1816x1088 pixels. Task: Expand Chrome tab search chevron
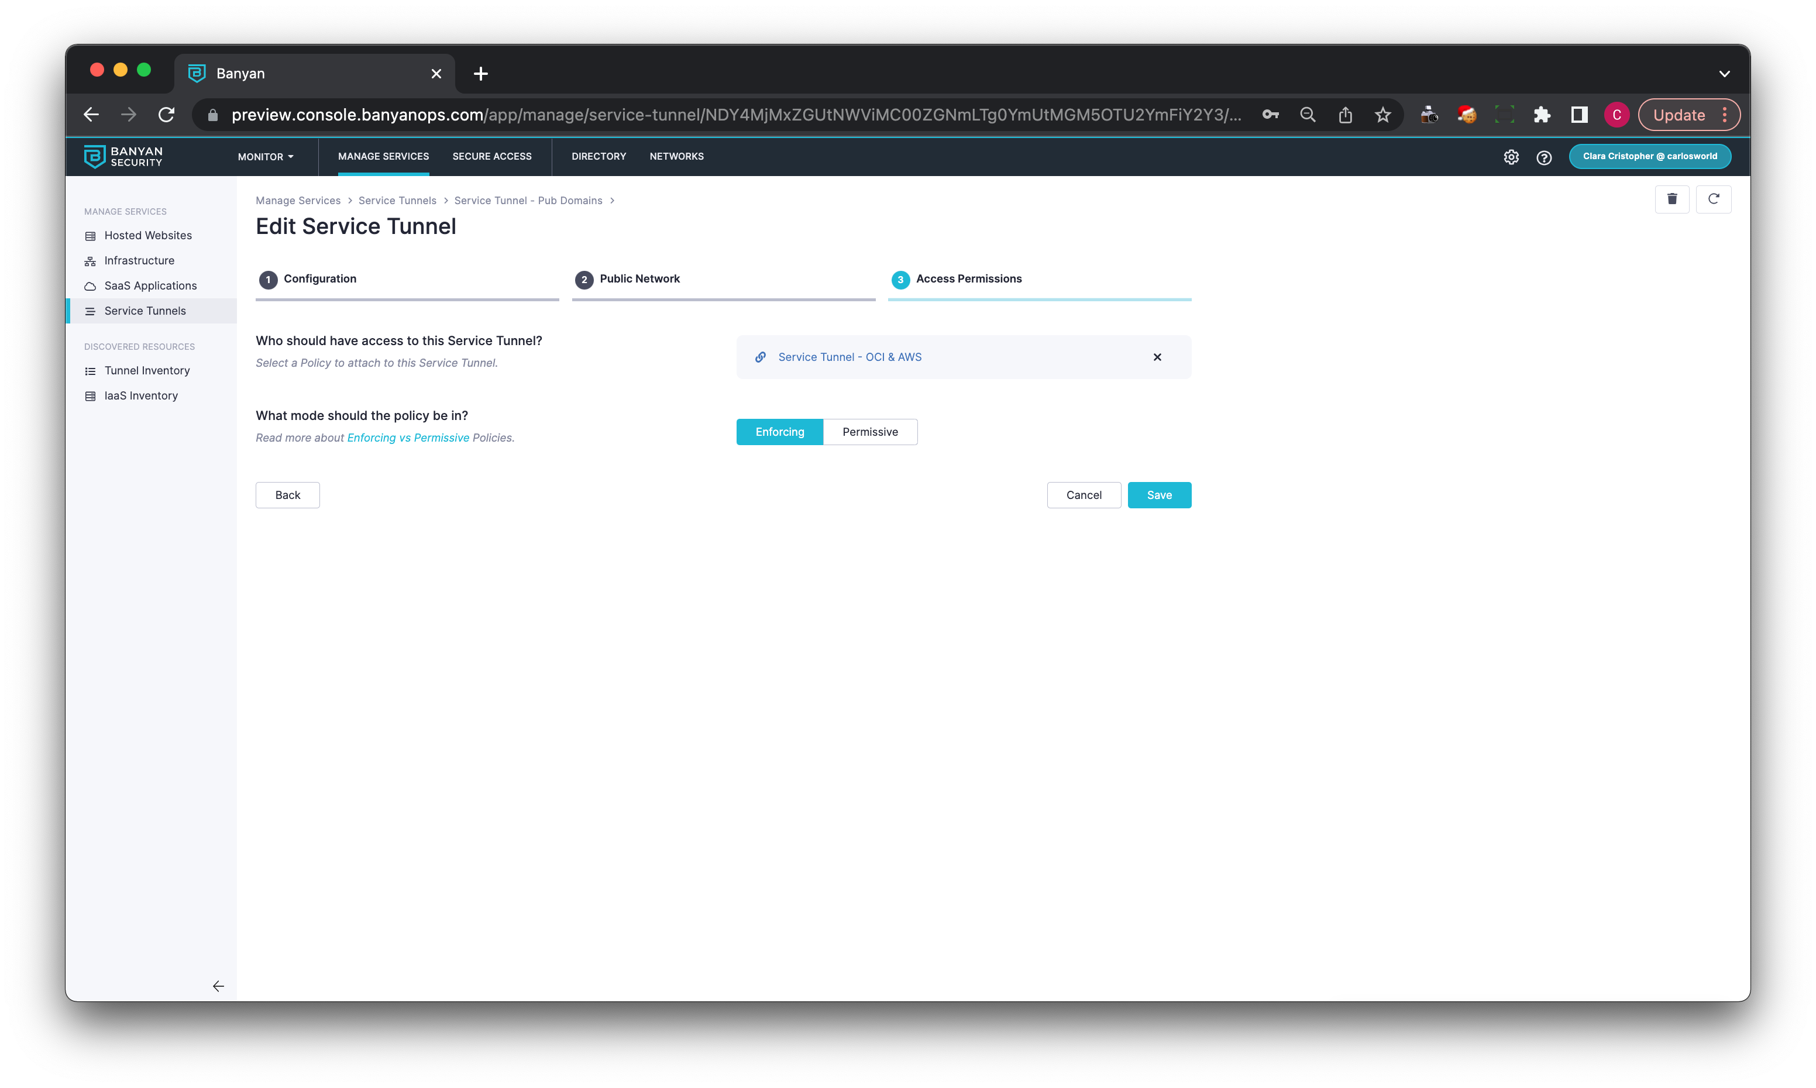click(x=1724, y=73)
